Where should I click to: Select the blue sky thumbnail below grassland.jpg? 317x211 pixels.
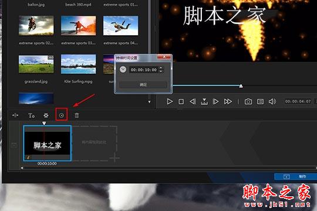[36, 98]
